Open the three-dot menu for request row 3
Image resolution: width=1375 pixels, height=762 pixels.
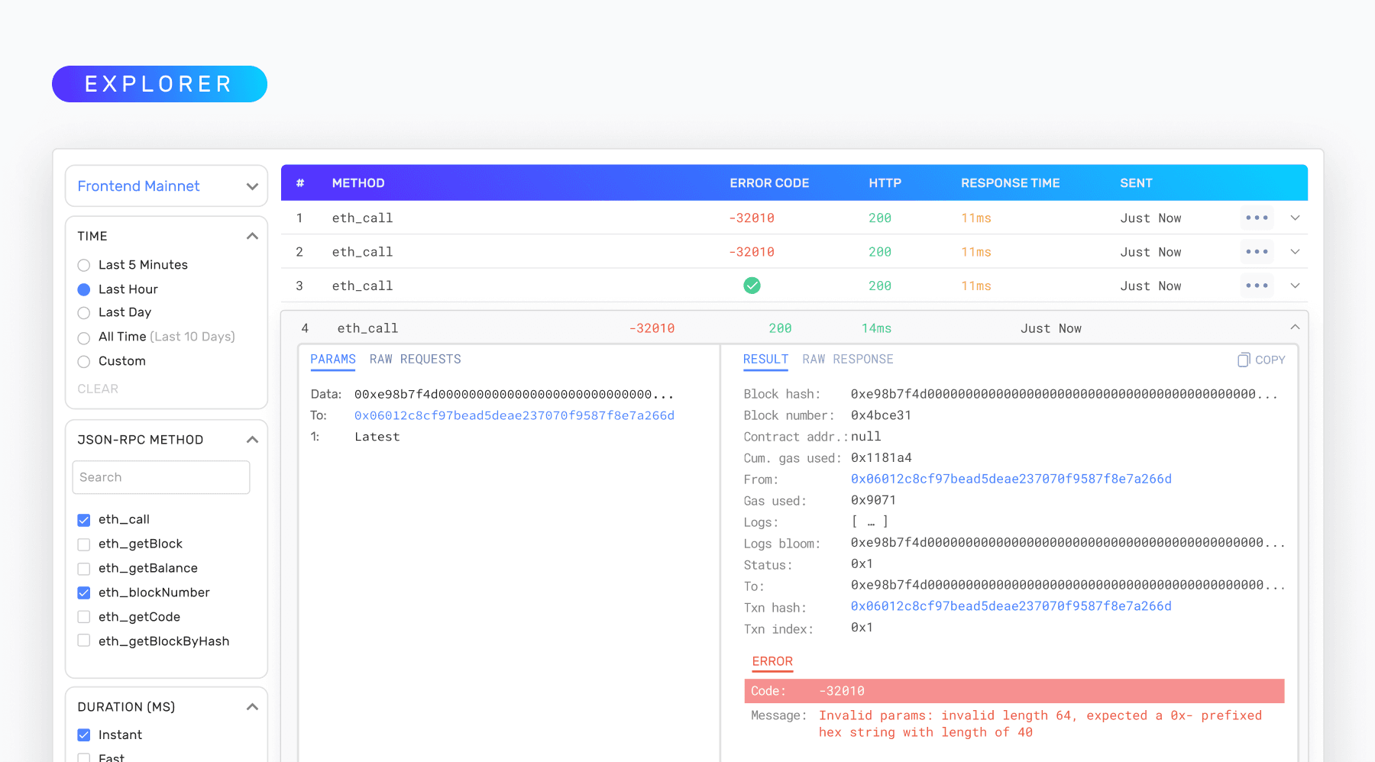1257,286
